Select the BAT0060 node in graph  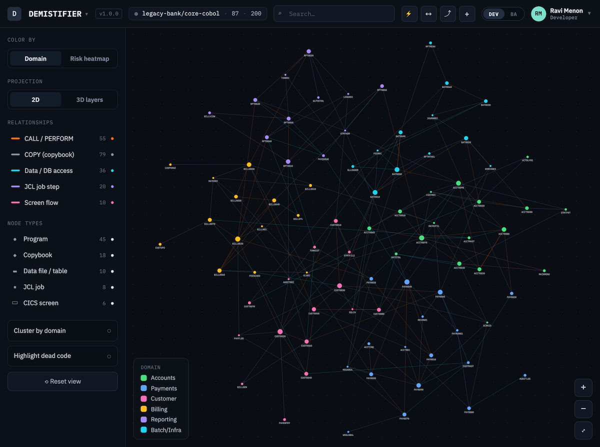pos(446,83)
